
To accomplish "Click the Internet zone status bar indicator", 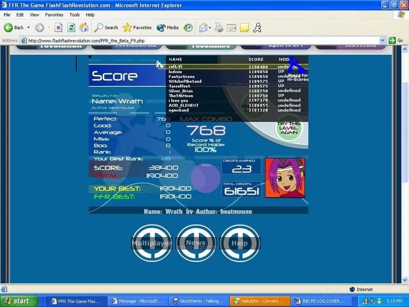I will pos(361,289).
